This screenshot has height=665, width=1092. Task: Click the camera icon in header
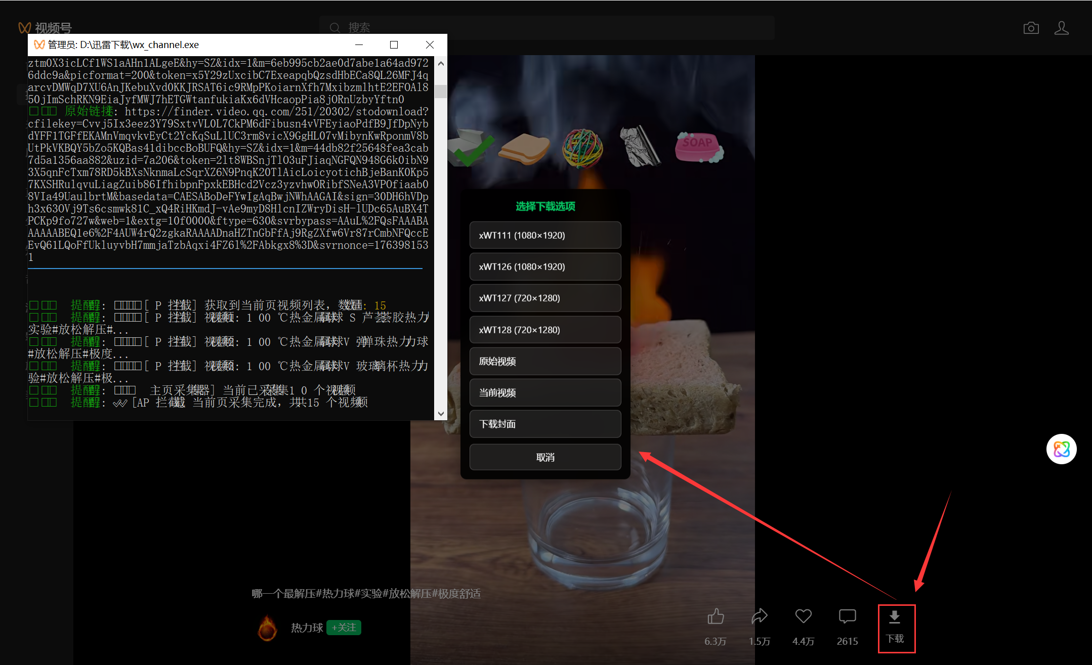[x=1031, y=28]
